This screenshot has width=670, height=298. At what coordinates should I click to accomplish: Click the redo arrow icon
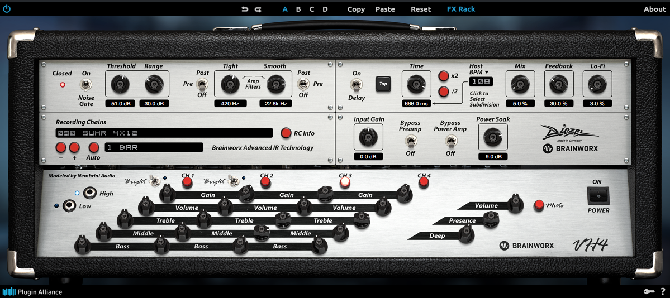(258, 9)
